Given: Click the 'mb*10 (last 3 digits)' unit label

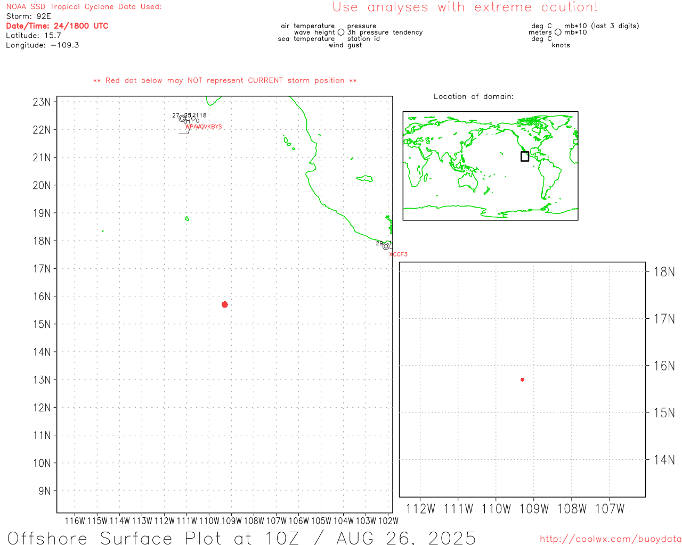Looking at the screenshot, I should pos(602,26).
